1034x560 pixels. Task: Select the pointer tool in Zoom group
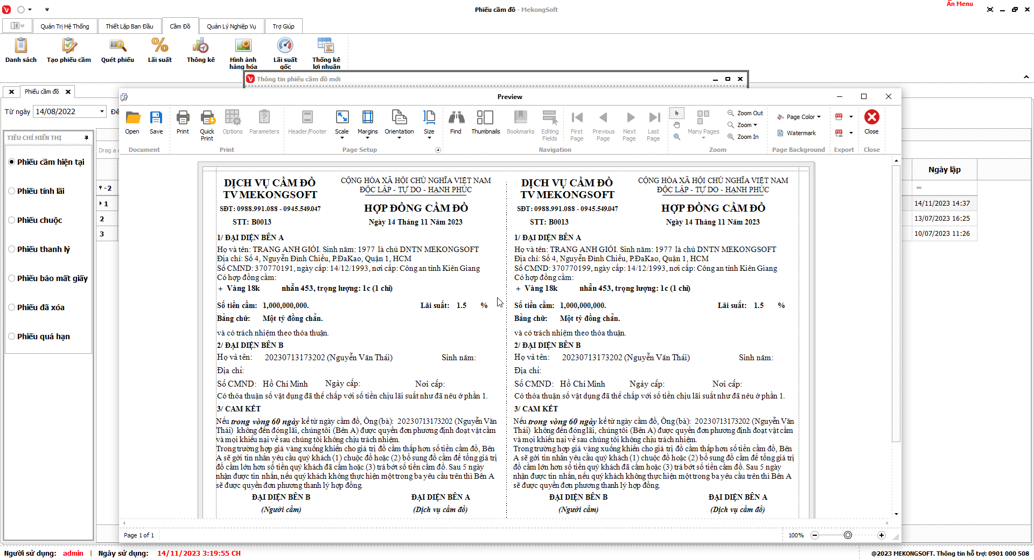point(677,113)
